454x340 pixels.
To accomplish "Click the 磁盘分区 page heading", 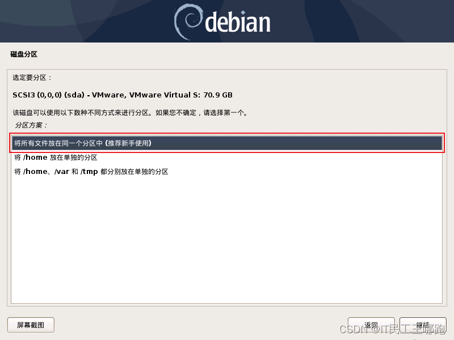I will pos(24,54).
